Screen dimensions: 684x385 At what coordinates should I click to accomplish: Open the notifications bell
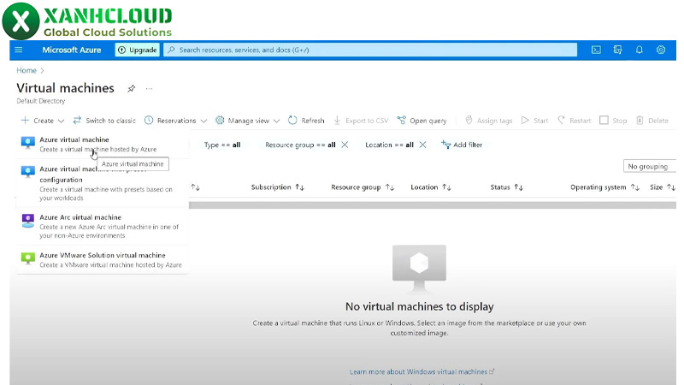coord(639,50)
